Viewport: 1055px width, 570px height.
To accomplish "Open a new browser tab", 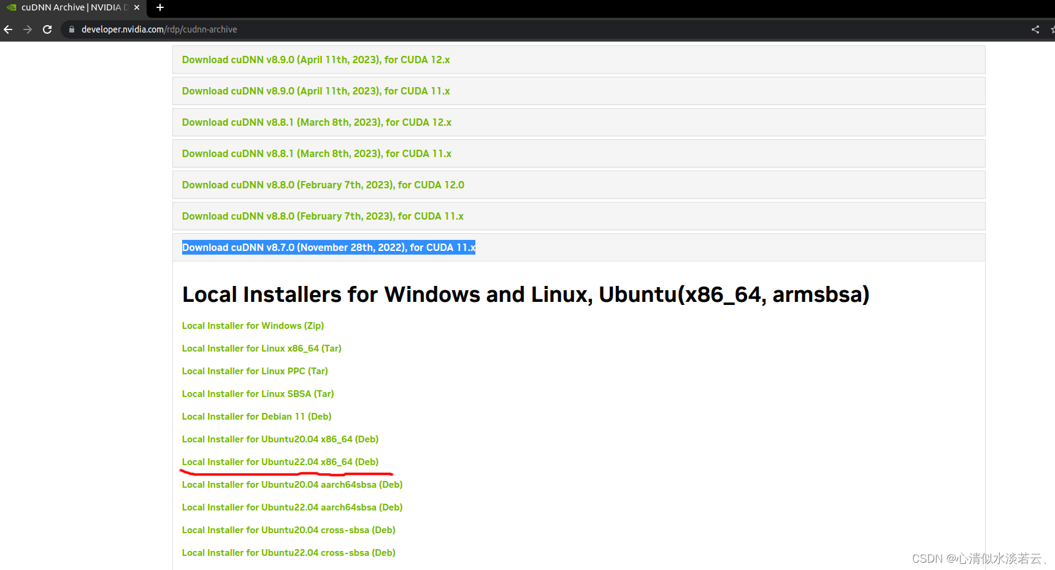I will click(160, 7).
